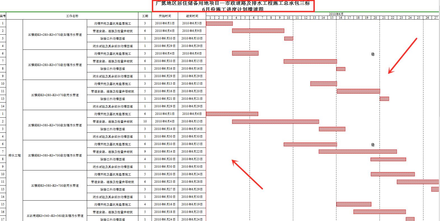Select cell 三横路K0+280~K0+370段左幅污水管道
This screenshot has width=440, height=221.
55,35
